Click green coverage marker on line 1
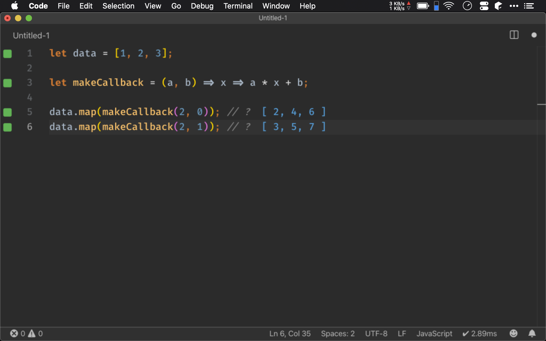Screen dimensions: 546x341 click(x=7, y=54)
